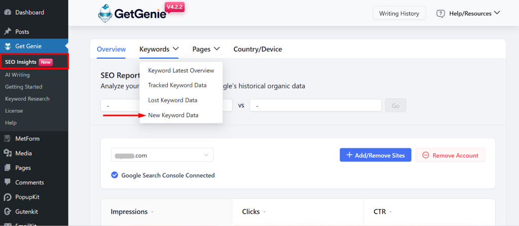Screen dimensions: 519x226
Task: Click the Dashboard gauge icon
Action: tap(8, 13)
